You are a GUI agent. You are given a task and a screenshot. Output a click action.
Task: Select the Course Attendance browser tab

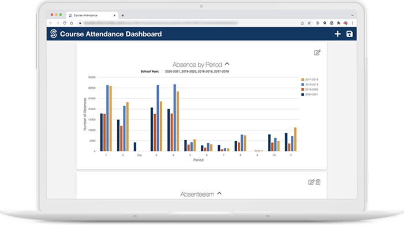click(x=92, y=16)
